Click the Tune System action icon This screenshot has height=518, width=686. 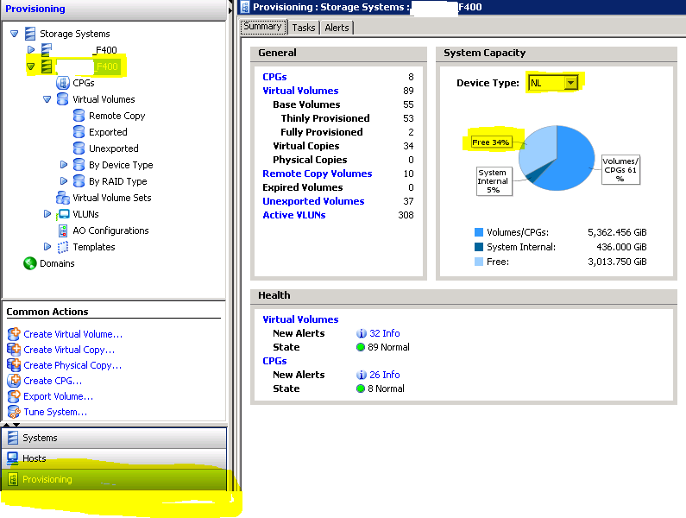[x=14, y=412]
